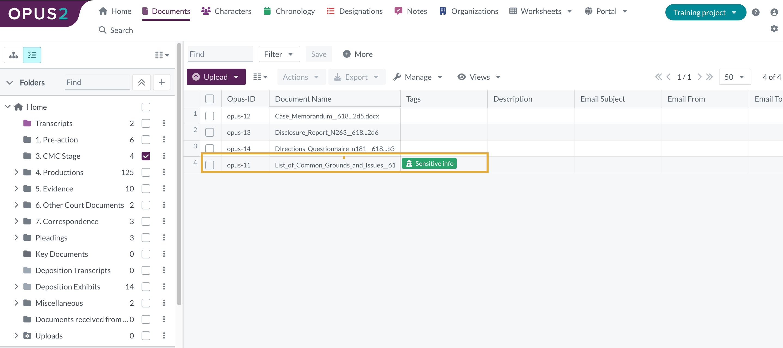Open the Characters tab
783x348 pixels.
point(227,11)
